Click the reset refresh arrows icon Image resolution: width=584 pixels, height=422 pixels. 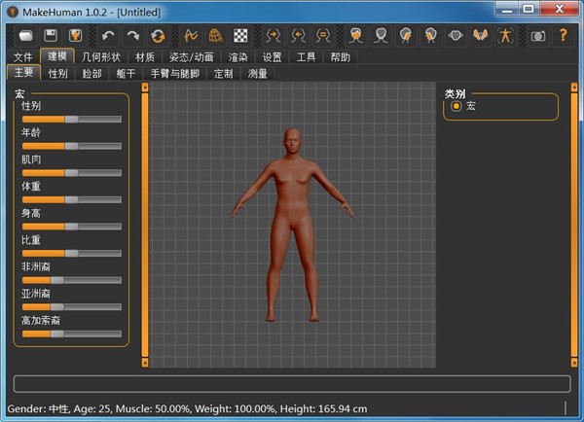[158, 36]
